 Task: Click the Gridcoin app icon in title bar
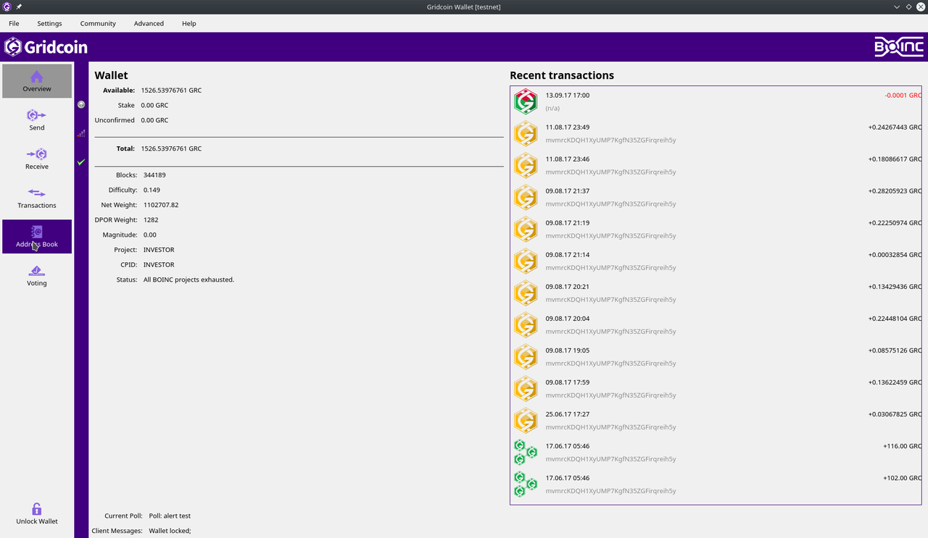point(7,7)
